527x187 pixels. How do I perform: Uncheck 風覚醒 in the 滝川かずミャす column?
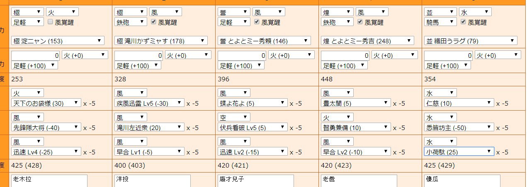(154, 22)
